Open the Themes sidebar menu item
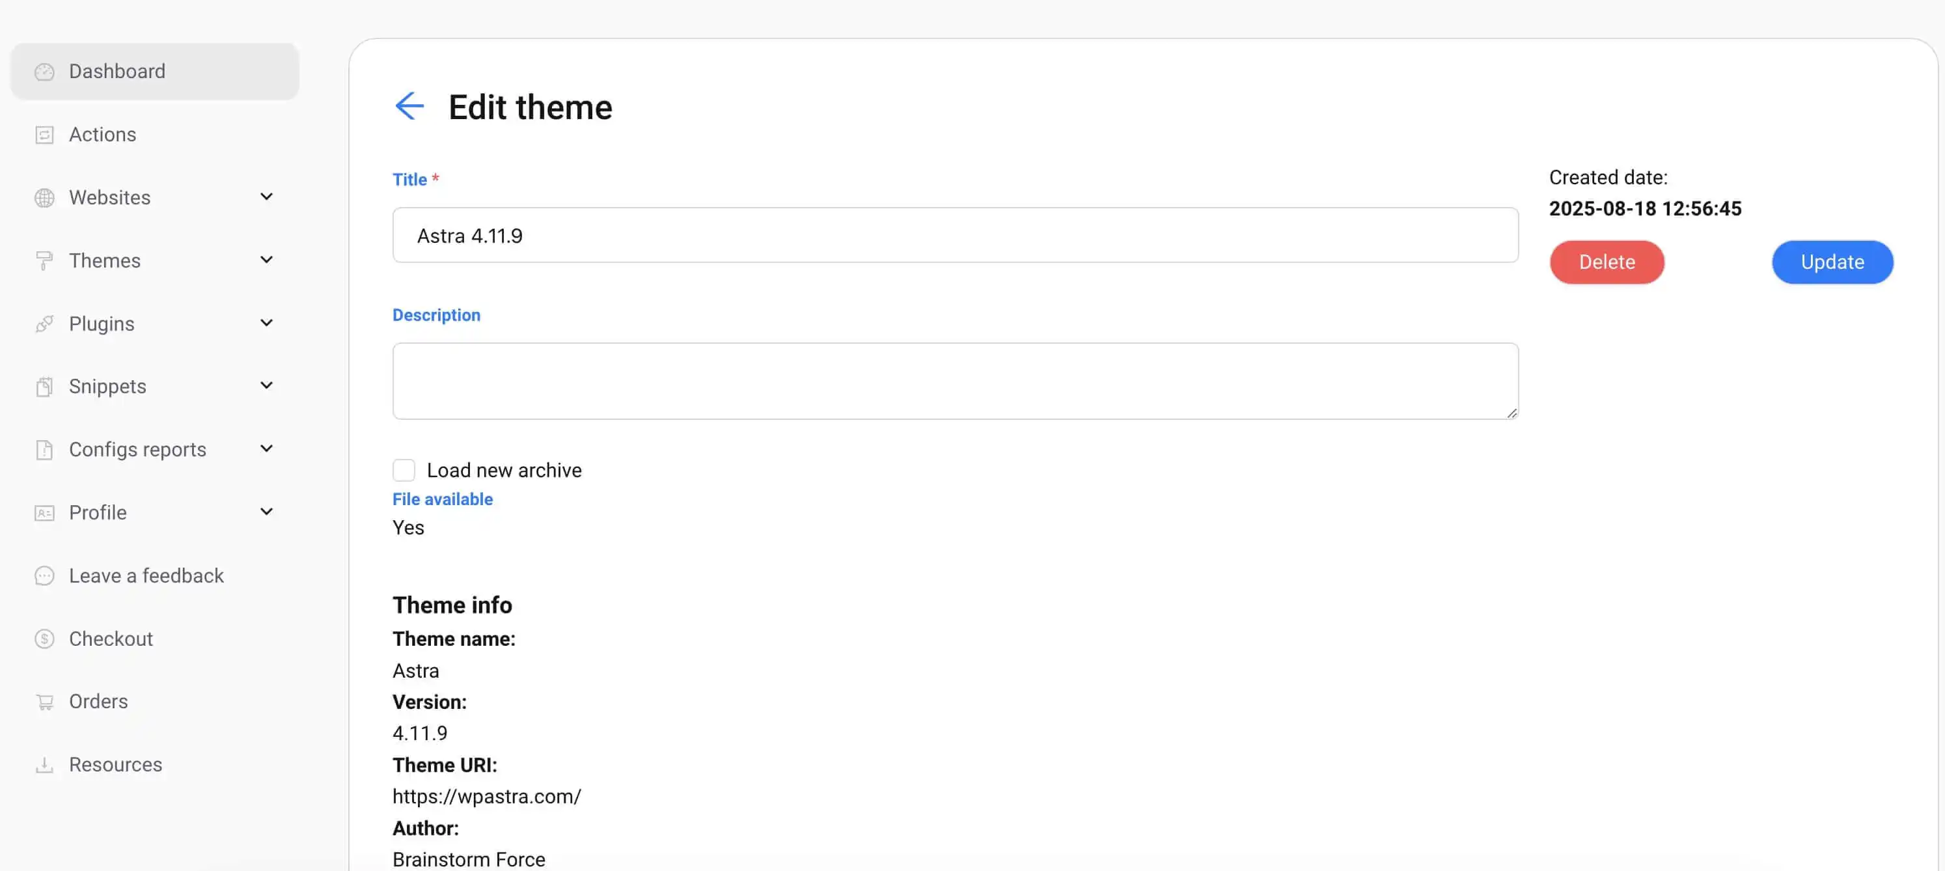1945x871 pixels. pyautogui.click(x=104, y=260)
